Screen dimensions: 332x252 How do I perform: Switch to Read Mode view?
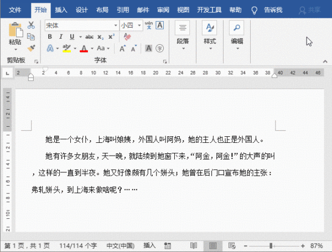(194, 246)
